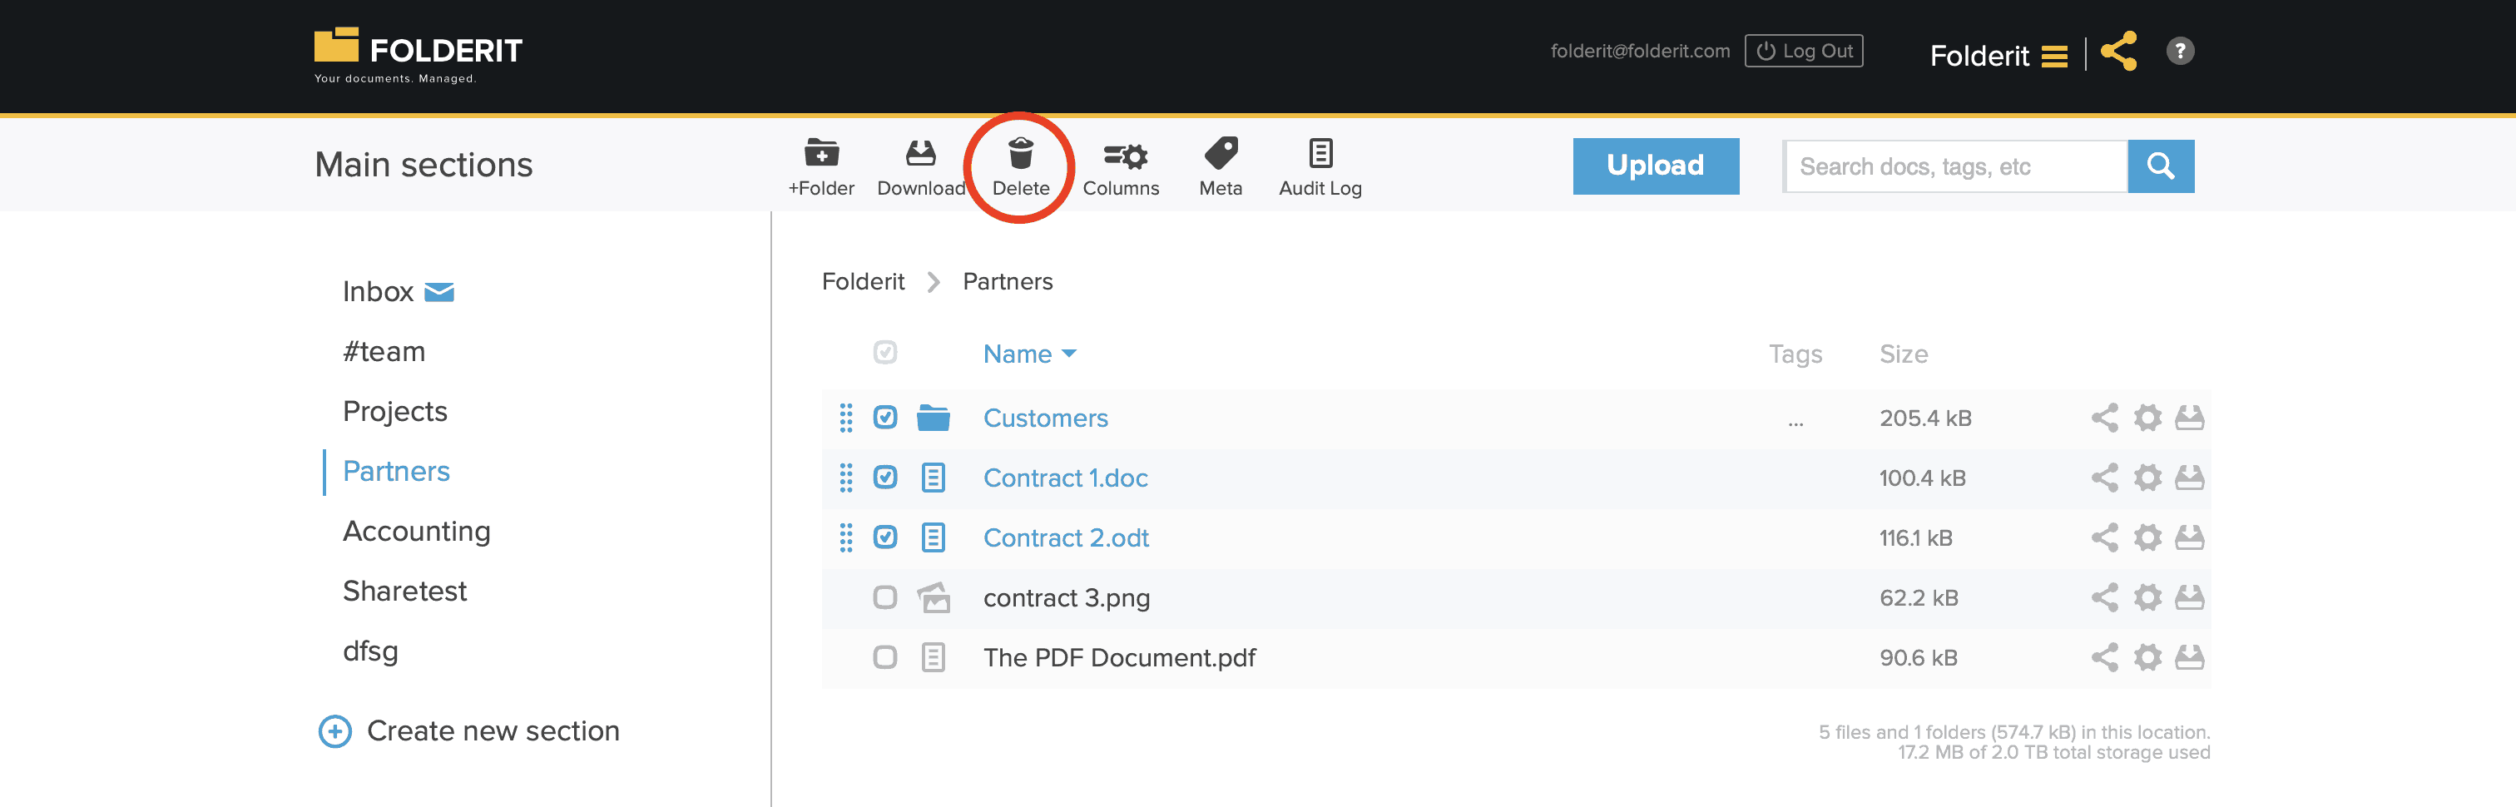Click the orange share icon in header
This screenshot has height=807, width=2516.
pos(2118,51)
